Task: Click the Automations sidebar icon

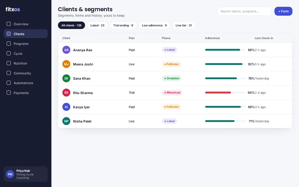Action: tap(9, 83)
